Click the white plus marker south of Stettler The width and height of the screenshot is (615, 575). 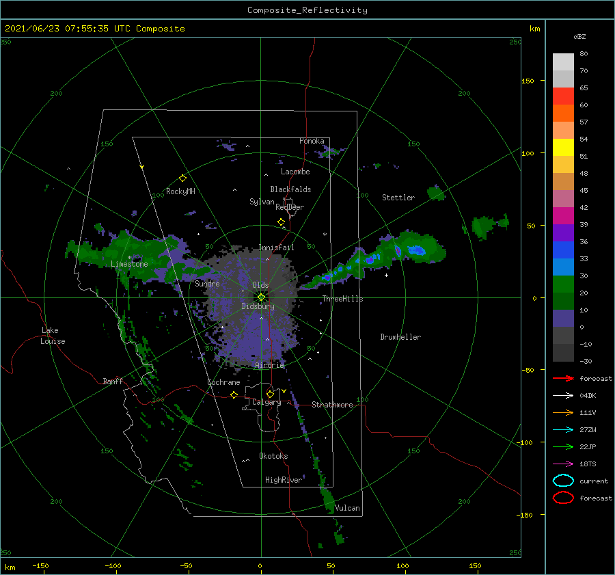tap(386, 275)
